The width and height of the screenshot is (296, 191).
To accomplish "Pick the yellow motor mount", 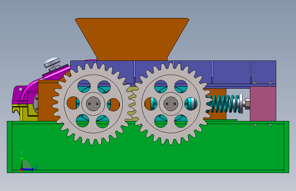I will (26, 113).
